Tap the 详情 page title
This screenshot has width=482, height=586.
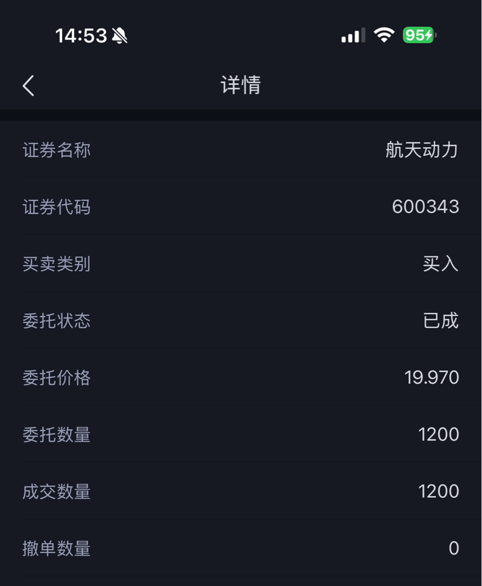(x=241, y=85)
